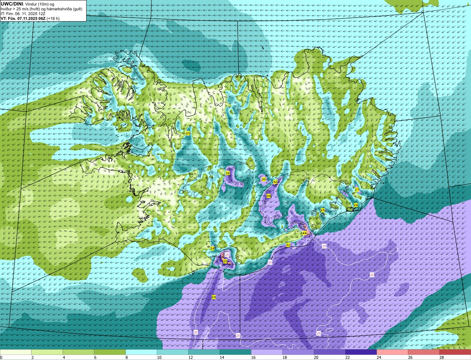Click the medium purple 18–20 legend swatch
This screenshot has height=360, width=471.
pyautogui.click(x=298, y=352)
